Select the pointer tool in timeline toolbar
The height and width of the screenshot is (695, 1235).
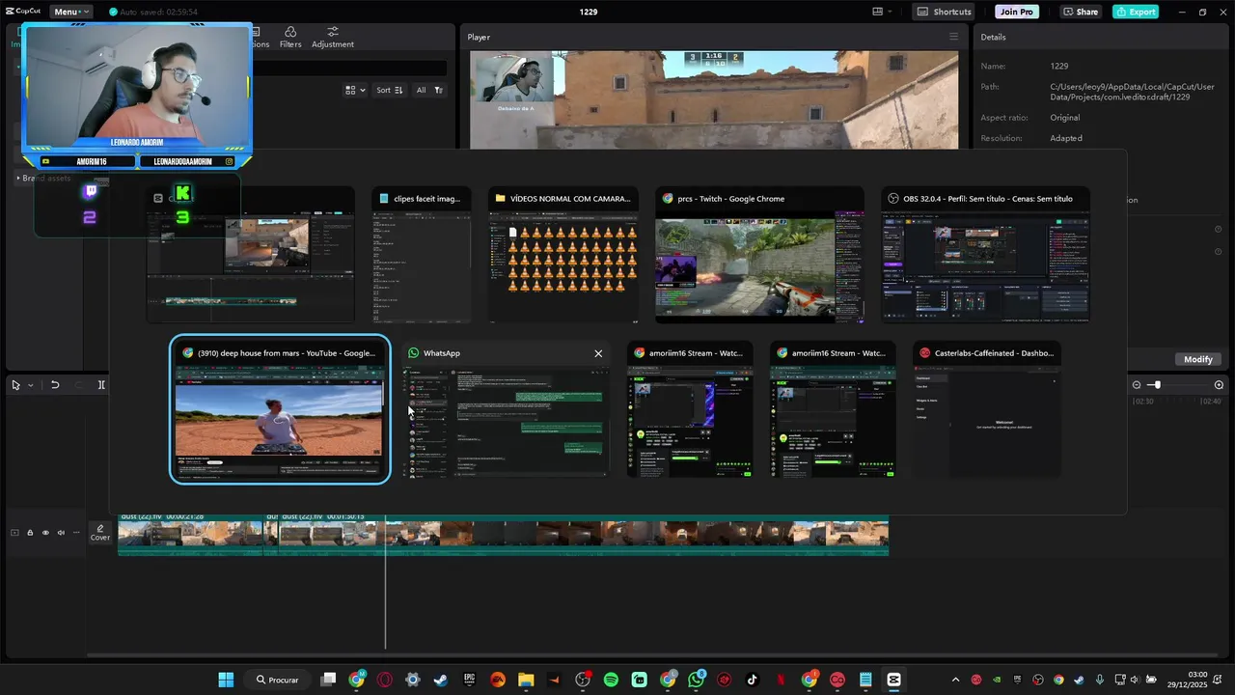tap(15, 385)
